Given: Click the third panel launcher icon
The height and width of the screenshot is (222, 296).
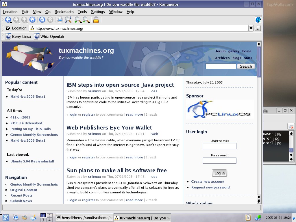Looking at the screenshot, I should (x=25, y=218).
